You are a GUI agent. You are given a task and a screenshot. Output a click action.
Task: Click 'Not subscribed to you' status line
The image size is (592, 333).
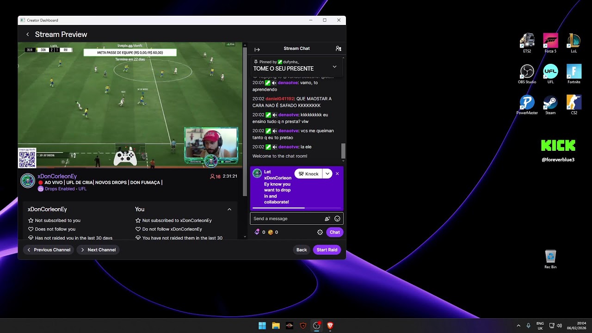[x=54, y=221]
